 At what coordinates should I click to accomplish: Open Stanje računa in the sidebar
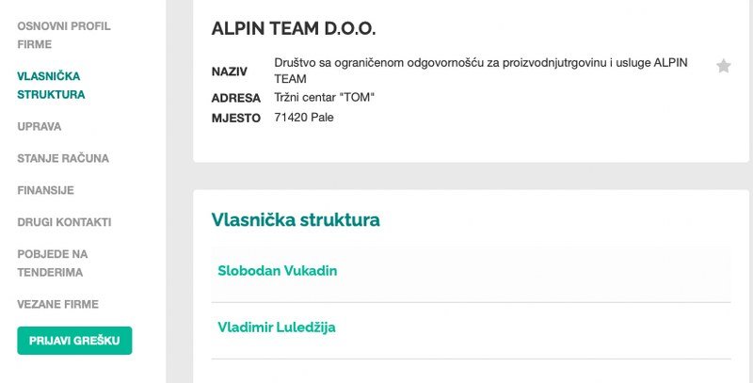pos(63,158)
